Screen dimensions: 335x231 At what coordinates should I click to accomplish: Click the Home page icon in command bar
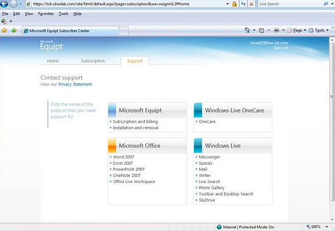(247, 30)
